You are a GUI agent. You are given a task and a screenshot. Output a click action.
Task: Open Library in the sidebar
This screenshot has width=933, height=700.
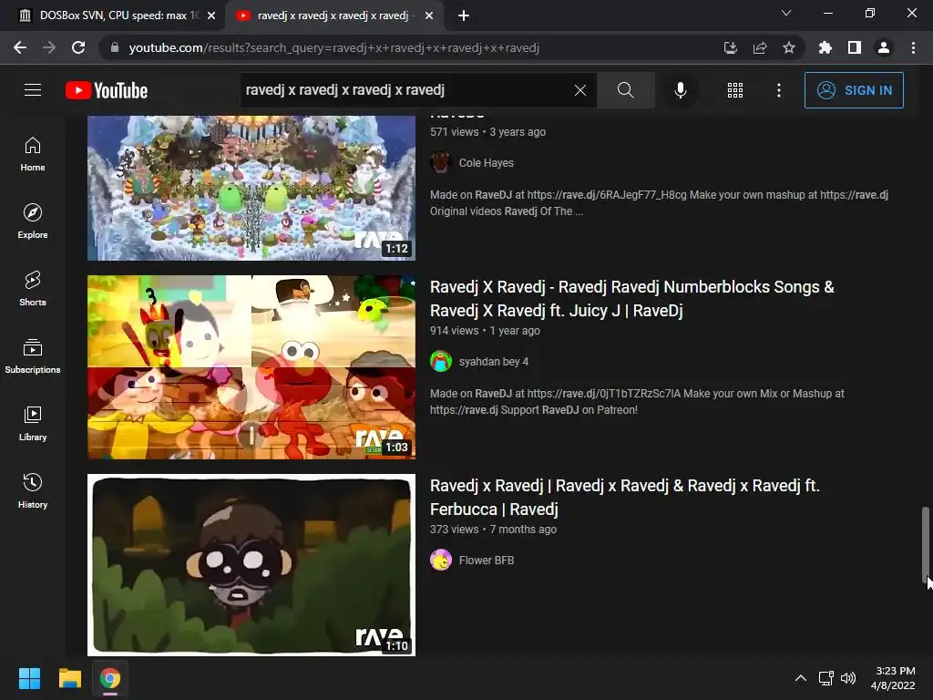33,423
